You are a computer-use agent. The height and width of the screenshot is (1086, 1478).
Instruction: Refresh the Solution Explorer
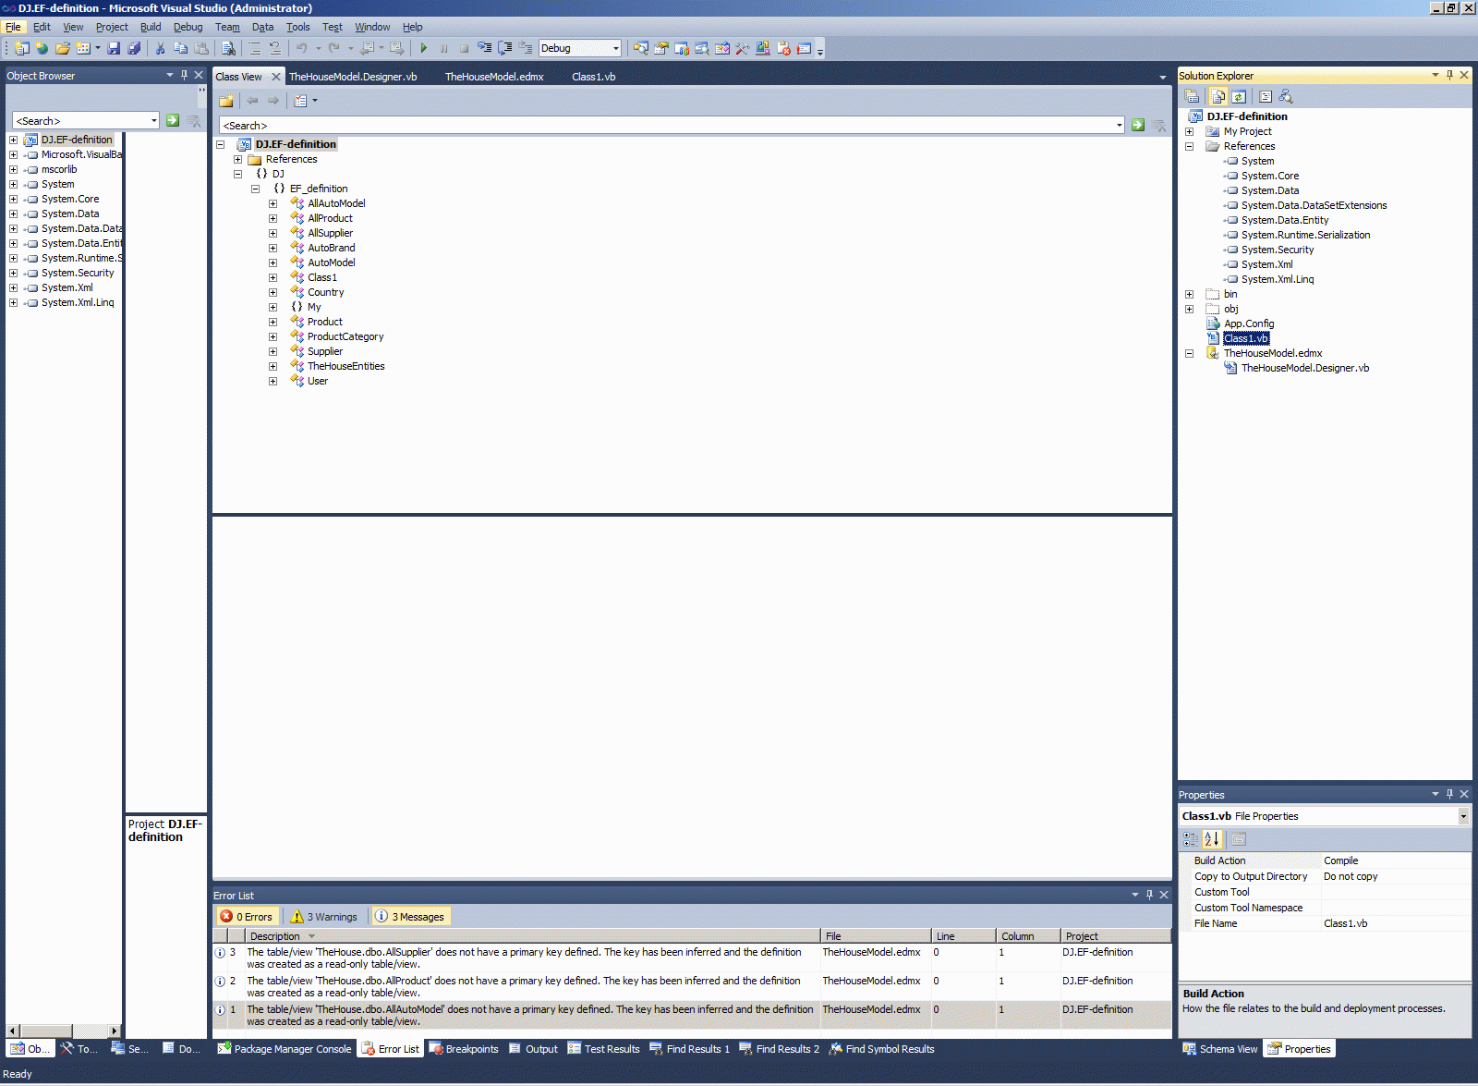click(1239, 96)
